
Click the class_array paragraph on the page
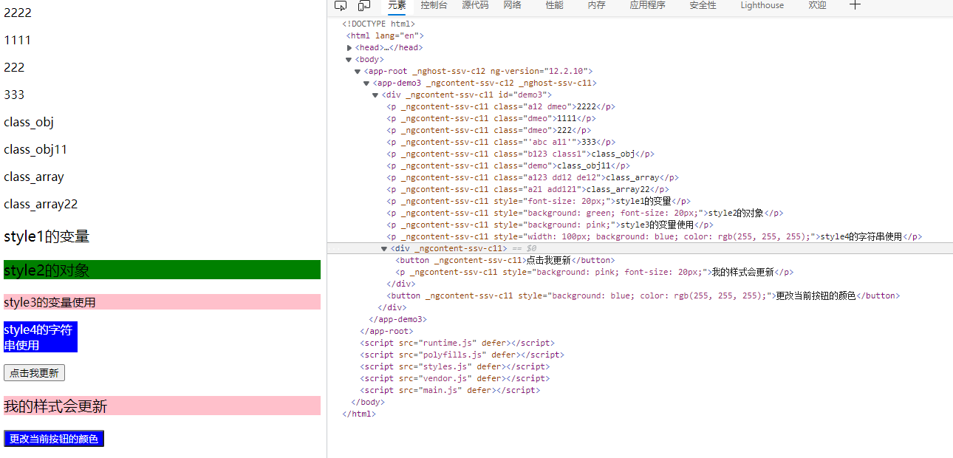coord(34,177)
